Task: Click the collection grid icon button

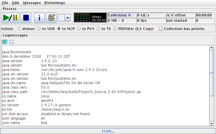Action: 51,18
